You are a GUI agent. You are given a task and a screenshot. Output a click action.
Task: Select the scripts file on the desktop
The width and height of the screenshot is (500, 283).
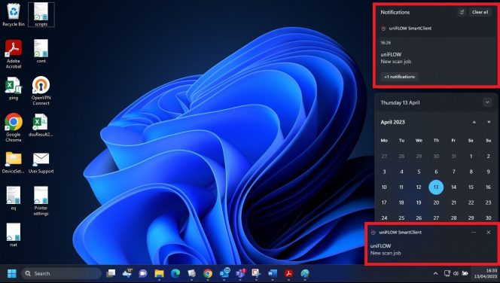pyautogui.click(x=41, y=14)
